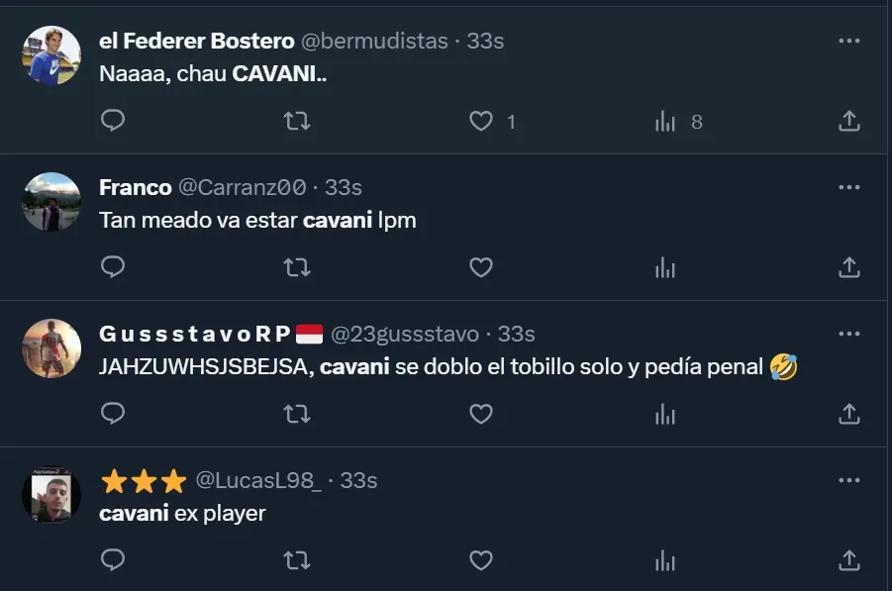Reply to Franco's tweet
Screen dimensions: 892x591
[114, 267]
